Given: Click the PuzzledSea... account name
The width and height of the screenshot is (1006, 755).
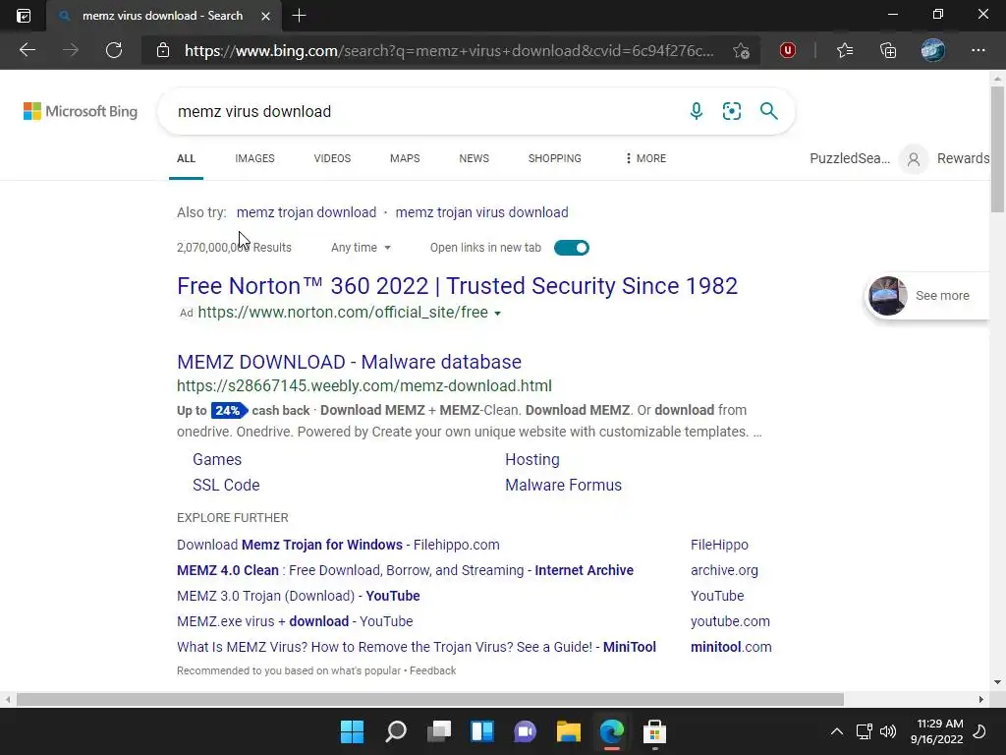Looking at the screenshot, I should (850, 158).
